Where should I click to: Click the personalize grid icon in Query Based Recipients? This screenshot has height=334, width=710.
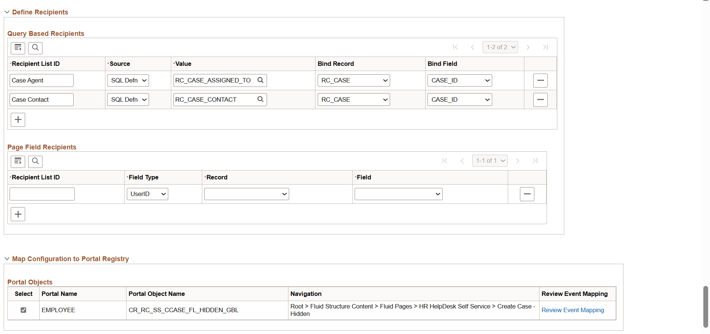[x=18, y=48]
